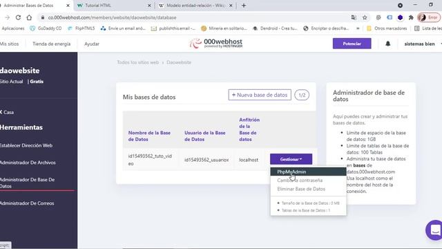Open the sistemas bien account dropdown
The height and width of the screenshot is (249, 442).
(422, 44)
